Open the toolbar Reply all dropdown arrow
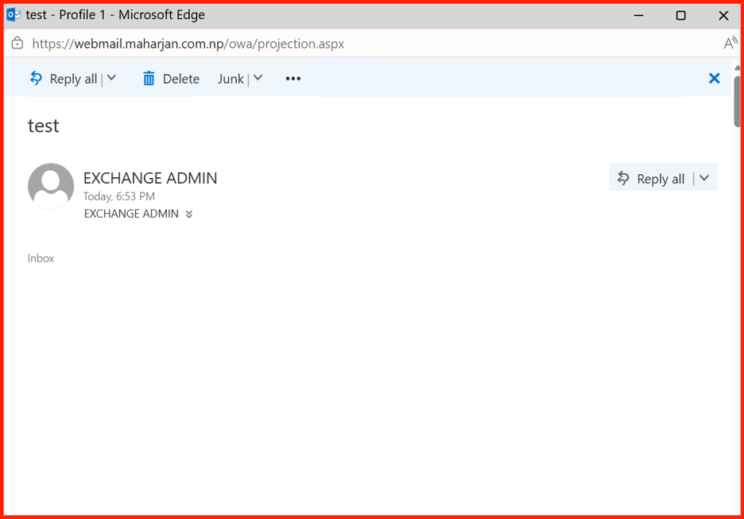Image resolution: width=744 pixels, height=519 pixels. tap(111, 78)
